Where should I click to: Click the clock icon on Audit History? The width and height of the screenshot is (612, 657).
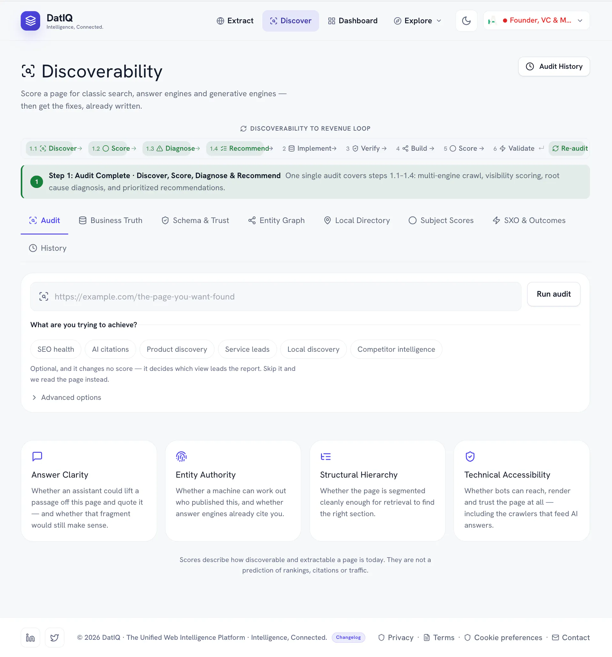tap(530, 66)
